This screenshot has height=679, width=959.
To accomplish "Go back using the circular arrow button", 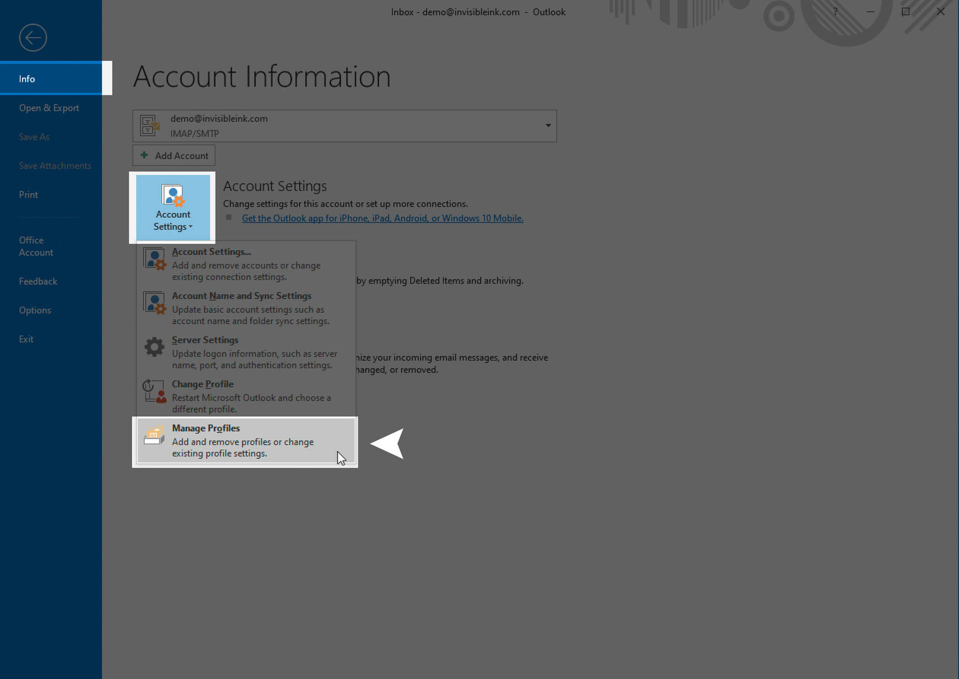I will 33,38.
